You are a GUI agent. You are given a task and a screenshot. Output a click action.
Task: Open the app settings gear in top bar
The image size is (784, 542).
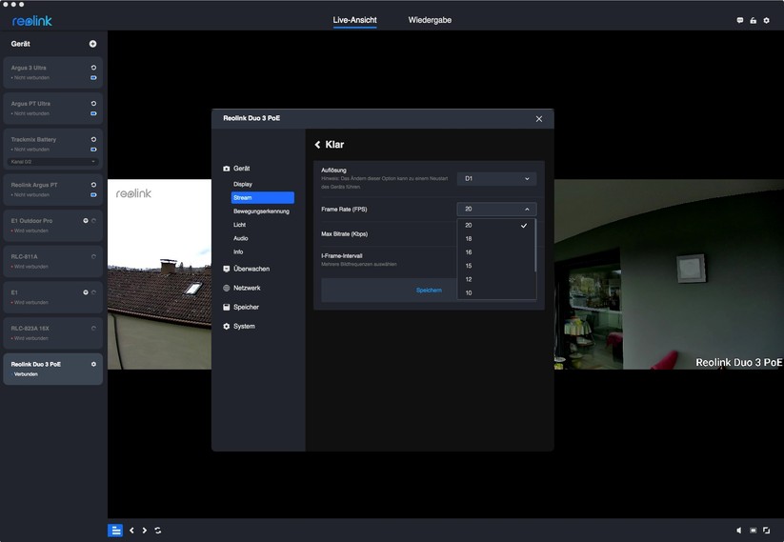pos(766,20)
